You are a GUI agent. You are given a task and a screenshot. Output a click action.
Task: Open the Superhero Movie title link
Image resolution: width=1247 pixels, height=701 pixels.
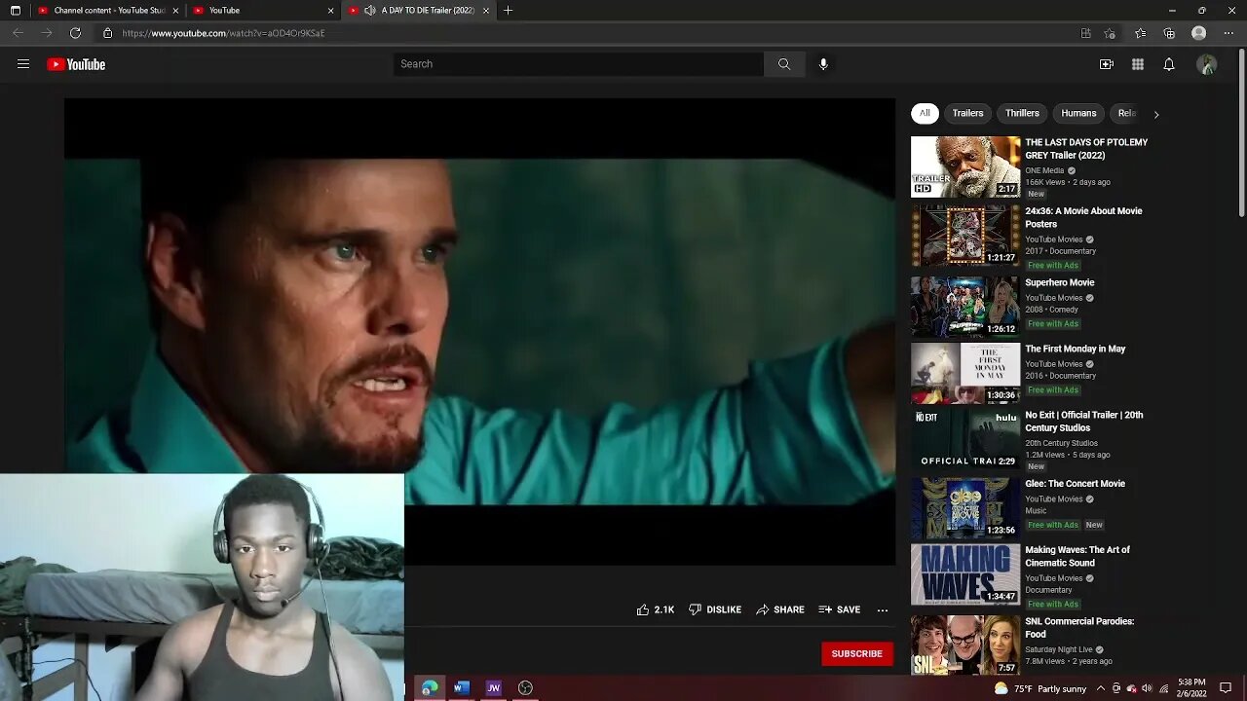(x=1060, y=282)
